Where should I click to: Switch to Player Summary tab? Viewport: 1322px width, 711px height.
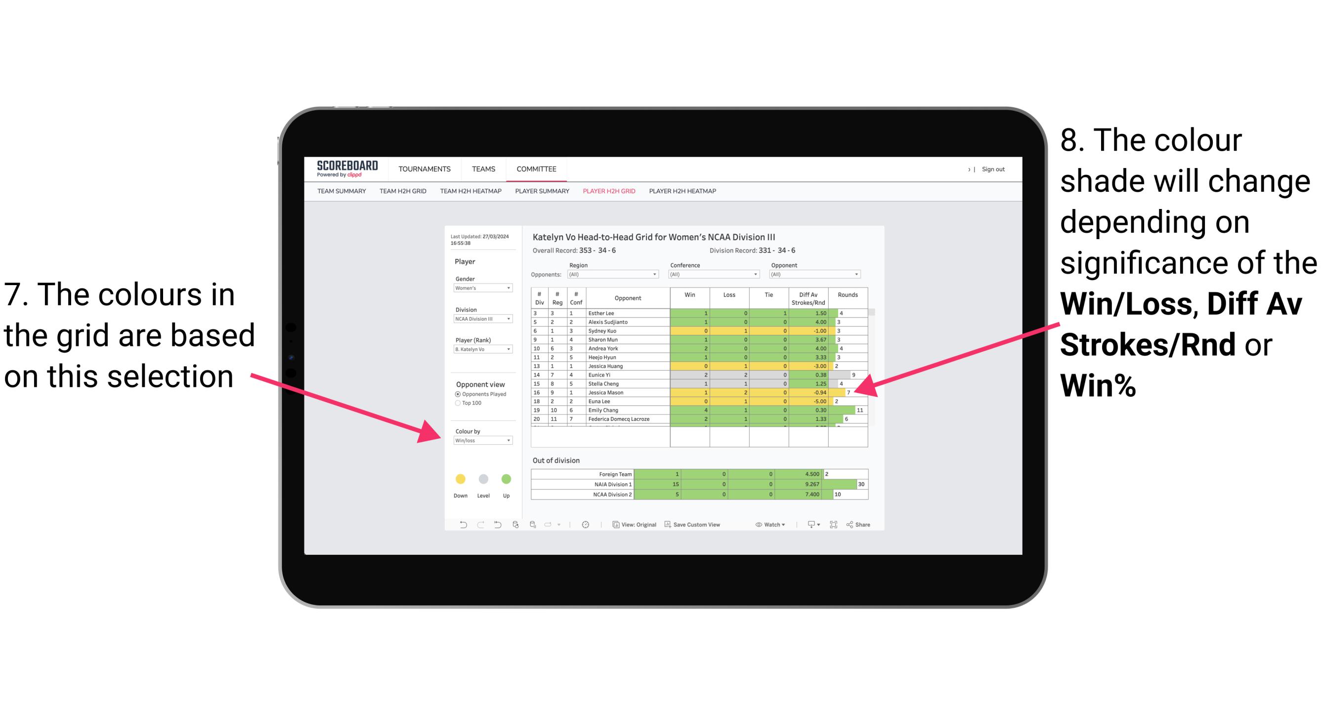click(540, 194)
